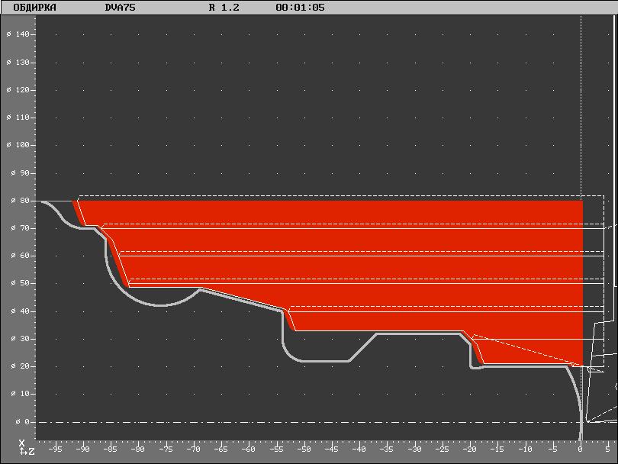Click the 00:01:05 machining time
Viewport: 618px width, 464px height.
coord(301,8)
